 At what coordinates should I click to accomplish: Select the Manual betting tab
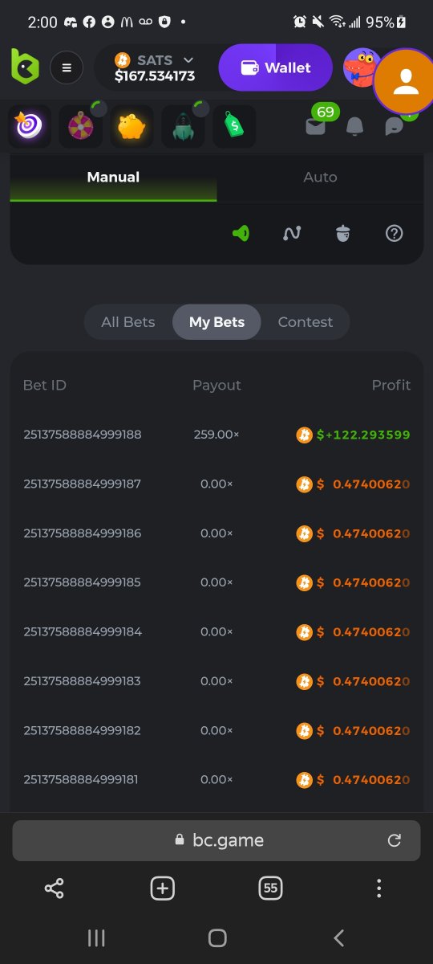point(113,177)
